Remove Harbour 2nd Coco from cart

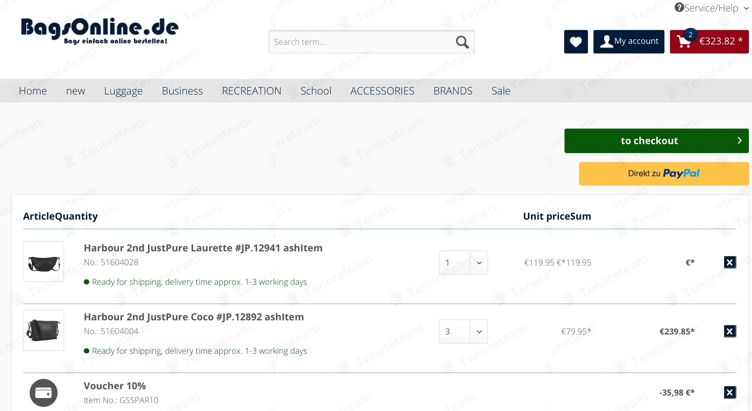[x=730, y=331]
